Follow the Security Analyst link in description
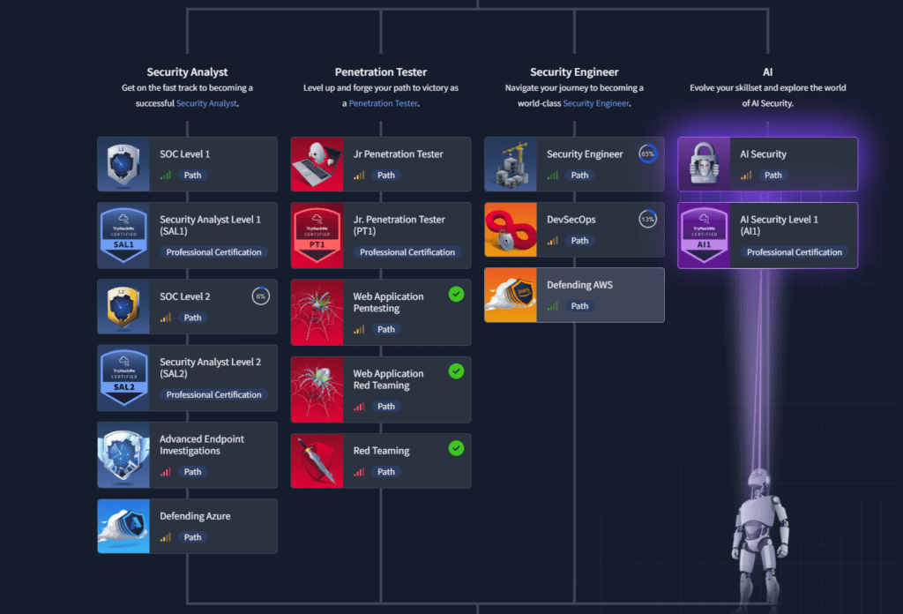Image resolution: width=903 pixels, height=614 pixels. [x=206, y=103]
